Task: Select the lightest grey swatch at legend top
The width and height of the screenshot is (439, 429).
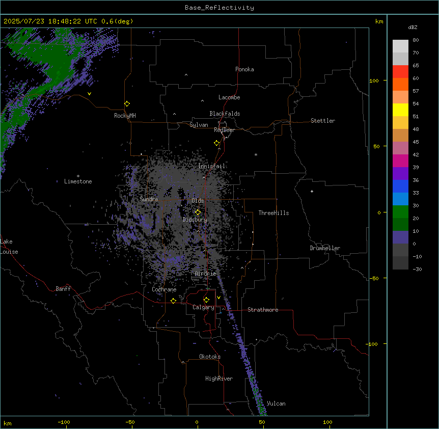Action: tap(400, 46)
